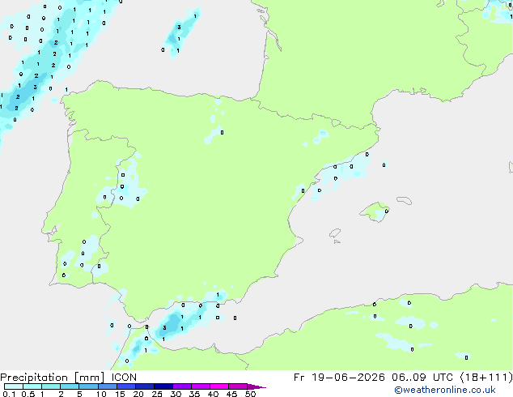This screenshot has width=513, height=397.
Task: Click the purple arrow tip after the legend scale
Action: click(x=256, y=386)
